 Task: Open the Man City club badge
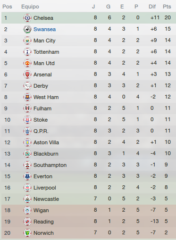27,41
